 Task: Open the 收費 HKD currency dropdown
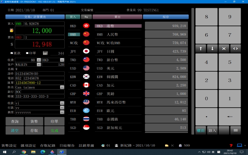(x=62, y=60)
